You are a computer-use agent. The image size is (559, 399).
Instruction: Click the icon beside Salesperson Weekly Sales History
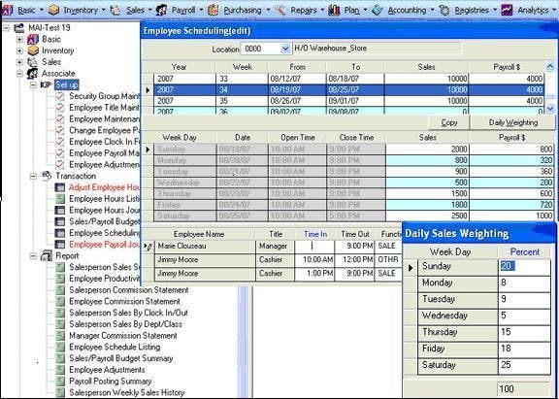point(60,393)
